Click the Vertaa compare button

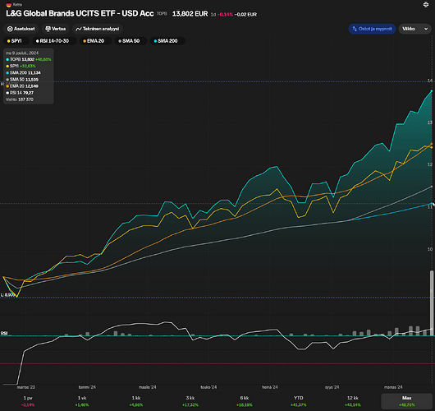coord(56,29)
